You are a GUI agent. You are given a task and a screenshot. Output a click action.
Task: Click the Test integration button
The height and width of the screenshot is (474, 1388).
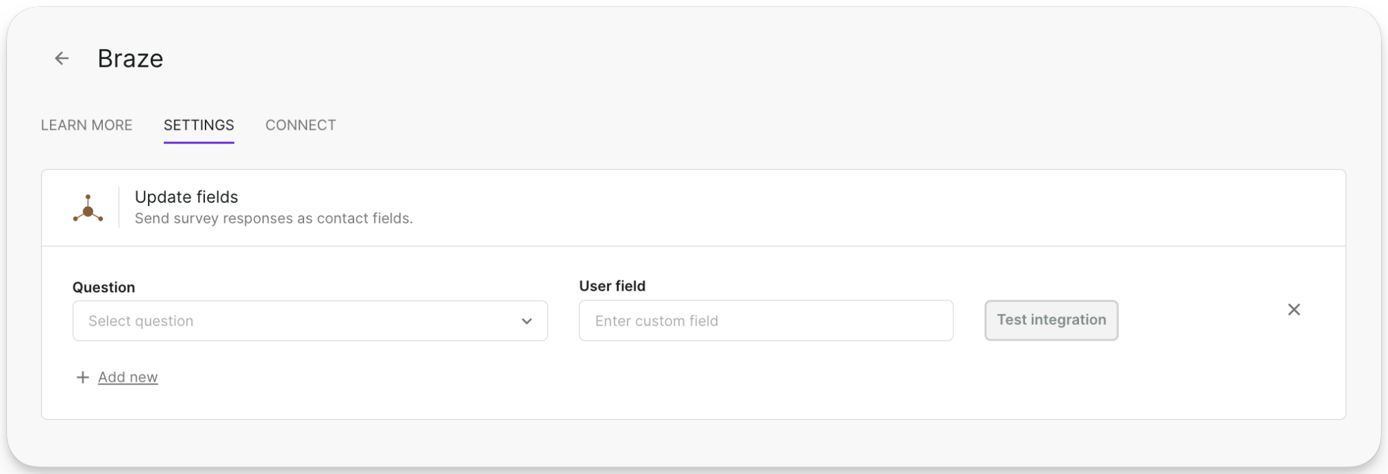[1051, 320]
